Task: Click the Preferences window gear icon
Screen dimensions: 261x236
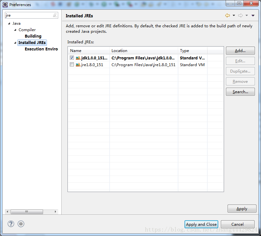Action: 5,5
